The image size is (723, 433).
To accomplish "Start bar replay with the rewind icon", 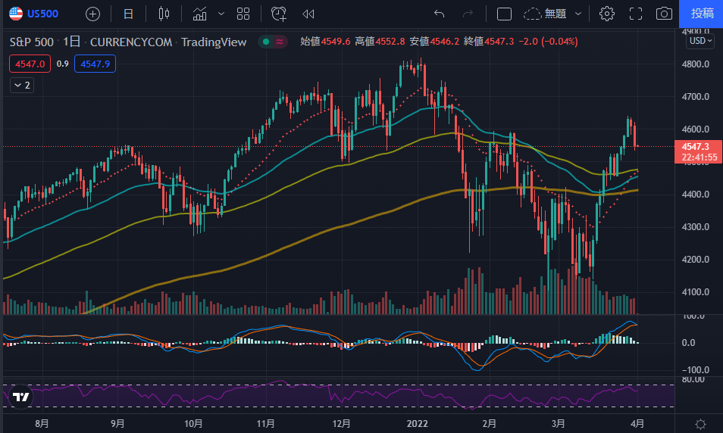I will coord(308,14).
